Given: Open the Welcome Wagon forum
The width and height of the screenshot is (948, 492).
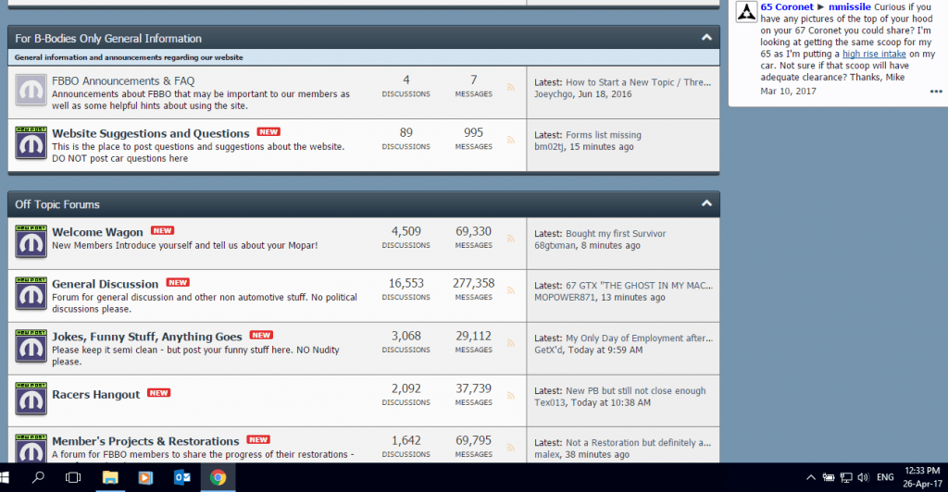Looking at the screenshot, I should click(x=97, y=232).
